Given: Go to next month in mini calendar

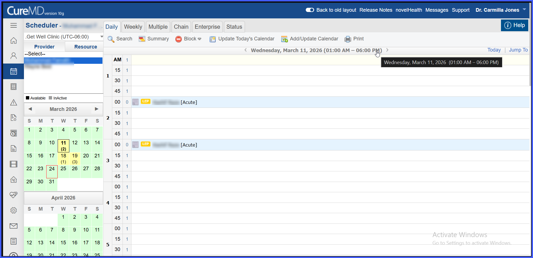Looking at the screenshot, I should (x=97, y=109).
